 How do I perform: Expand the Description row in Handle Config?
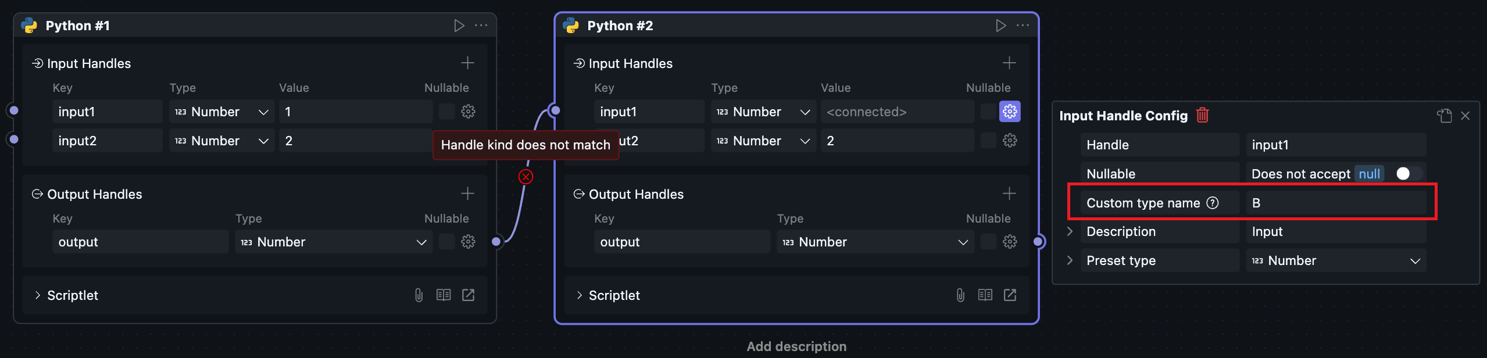[x=1070, y=231]
